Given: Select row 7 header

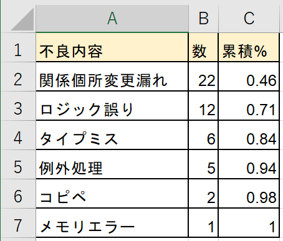Looking at the screenshot, I should 18,223.
